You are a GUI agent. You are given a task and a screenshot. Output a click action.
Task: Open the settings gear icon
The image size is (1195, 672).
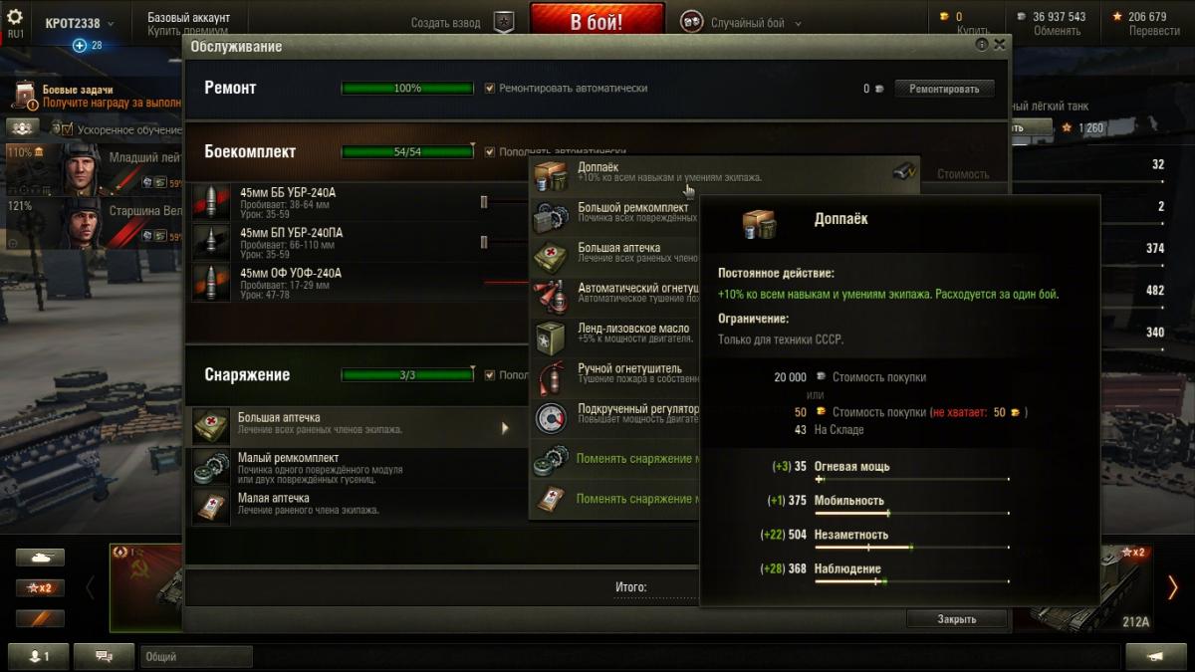(x=15, y=17)
